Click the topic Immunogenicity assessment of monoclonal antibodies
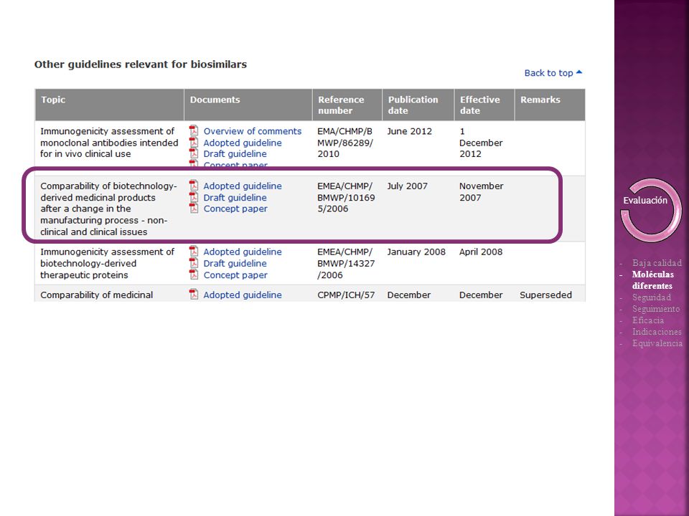This screenshot has width=689, height=516. (109, 143)
